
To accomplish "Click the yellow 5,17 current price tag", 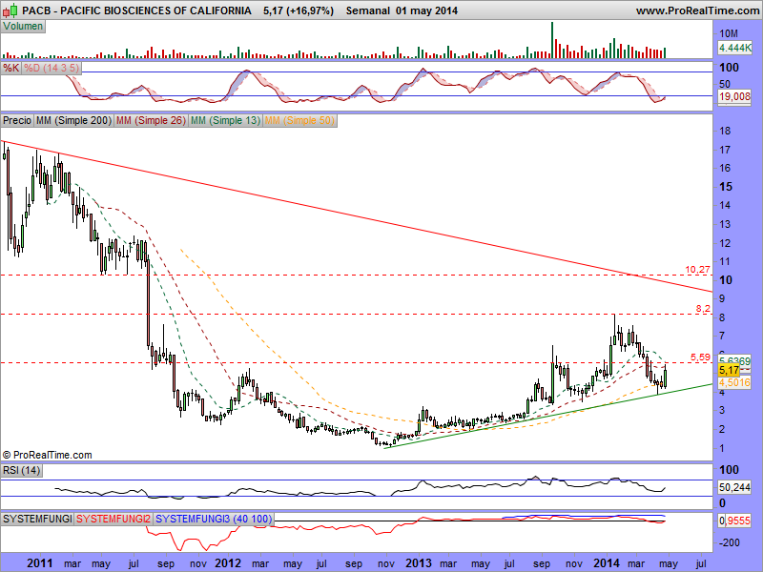I will pos(729,371).
